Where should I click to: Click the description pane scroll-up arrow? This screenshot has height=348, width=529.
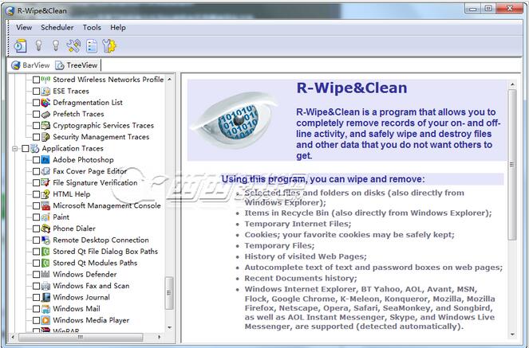click(x=512, y=84)
